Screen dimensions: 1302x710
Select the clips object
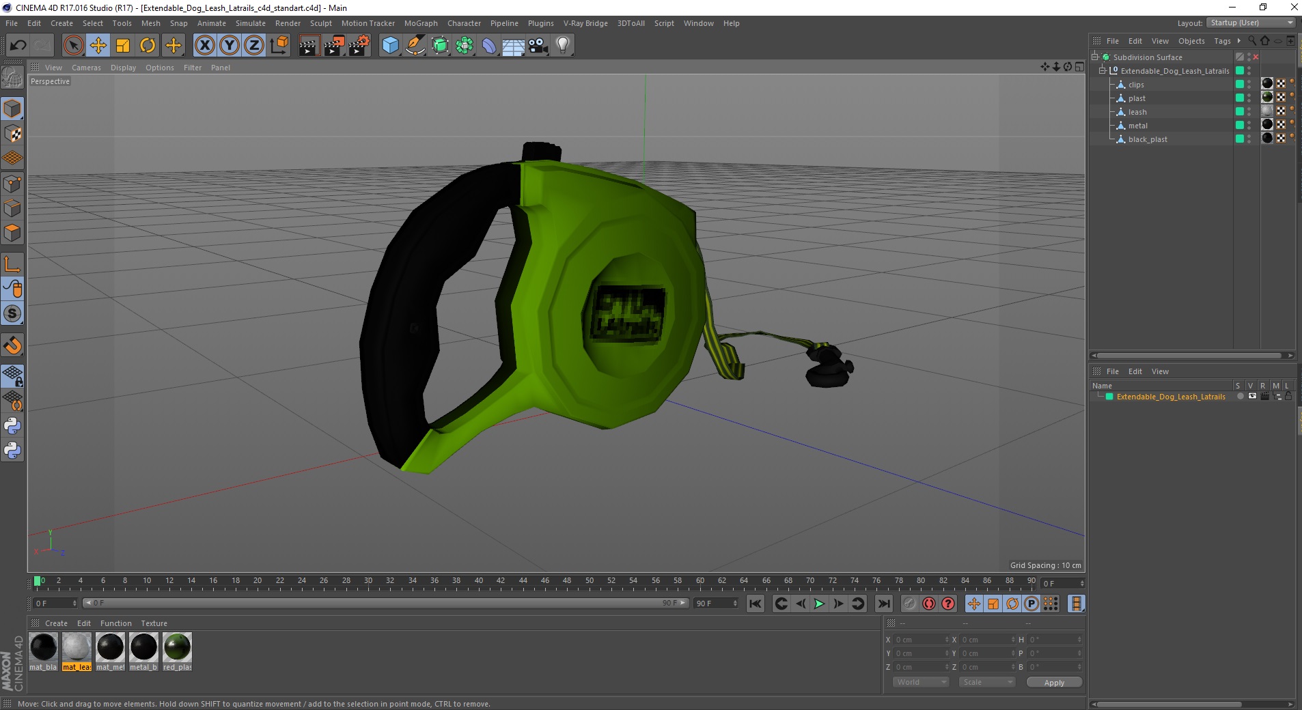[1136, 85]
